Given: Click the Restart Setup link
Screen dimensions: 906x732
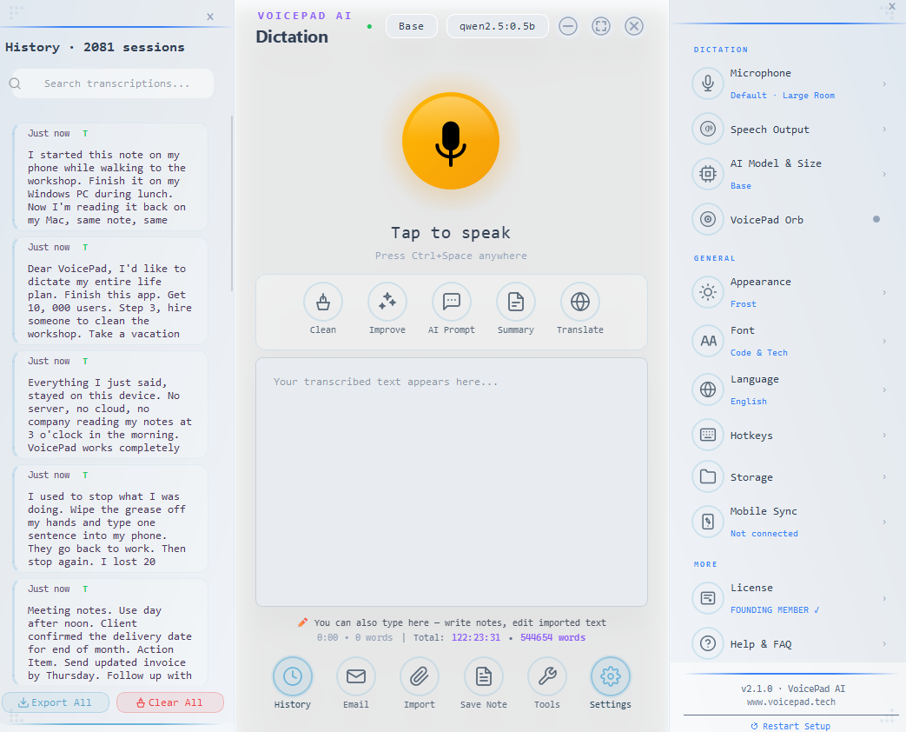Looking at the screenshot, I should pos(790,726).
